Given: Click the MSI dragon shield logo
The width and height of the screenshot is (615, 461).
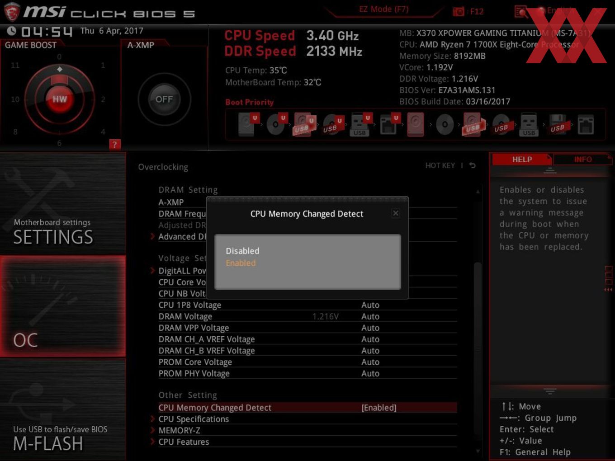Looking at the screenshot, I should 12,12.
